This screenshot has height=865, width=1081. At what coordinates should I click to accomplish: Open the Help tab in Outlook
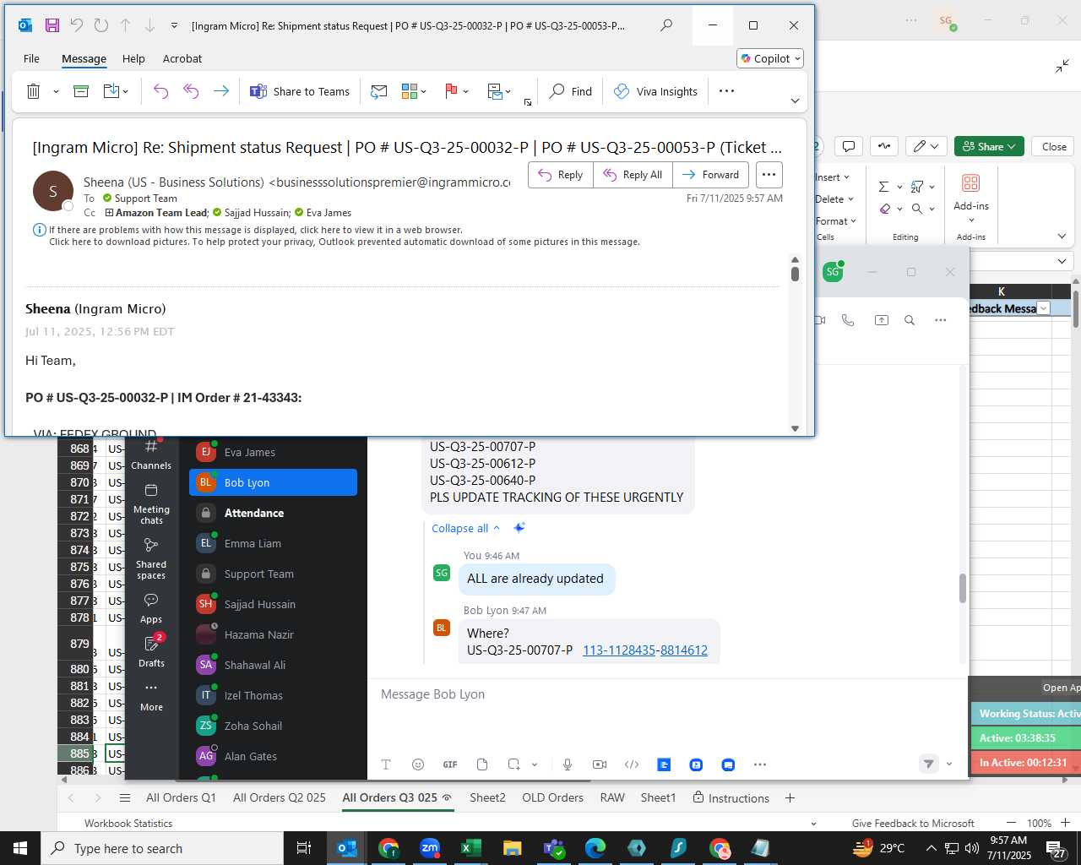(133, 58)
